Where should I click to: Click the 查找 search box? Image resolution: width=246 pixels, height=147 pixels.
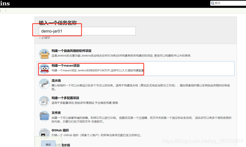228,3
